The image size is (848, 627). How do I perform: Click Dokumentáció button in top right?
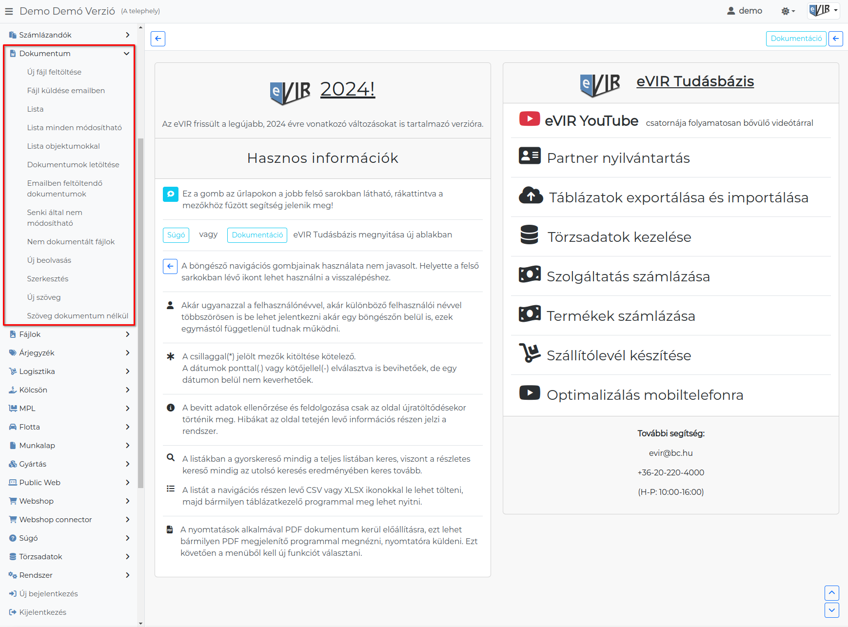click(796, 39)
